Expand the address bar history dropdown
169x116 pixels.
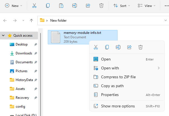[166, 20]
